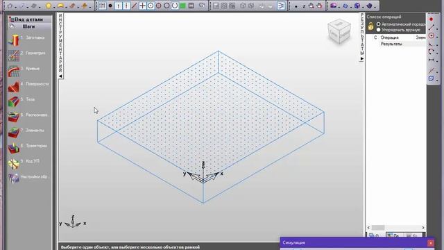
Task: Select Упорядочить вручную radio button
Action: pyautogui.click(x=379, y=29)
